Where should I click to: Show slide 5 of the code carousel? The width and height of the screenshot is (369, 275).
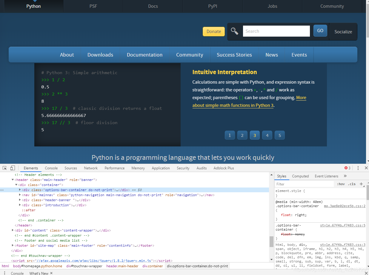pos(280,135)
